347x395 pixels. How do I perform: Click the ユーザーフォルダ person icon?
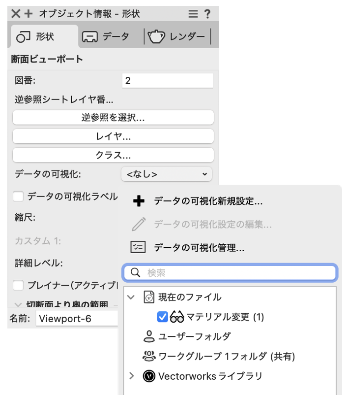pyautogui.click(x=148, y=337)
